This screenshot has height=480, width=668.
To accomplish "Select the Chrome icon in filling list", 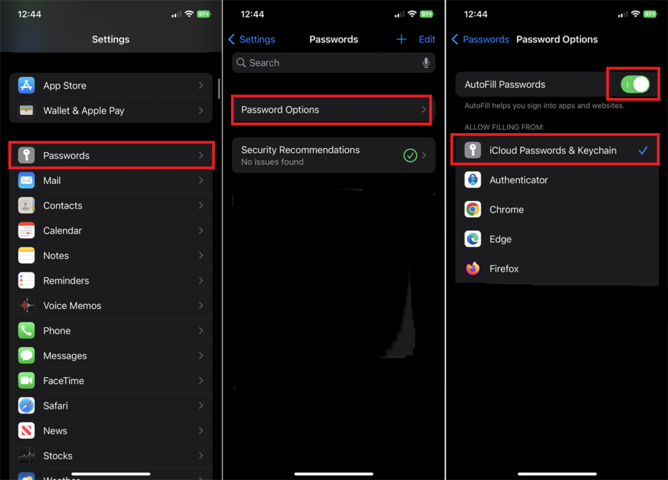I will click(x=472, y=209).
